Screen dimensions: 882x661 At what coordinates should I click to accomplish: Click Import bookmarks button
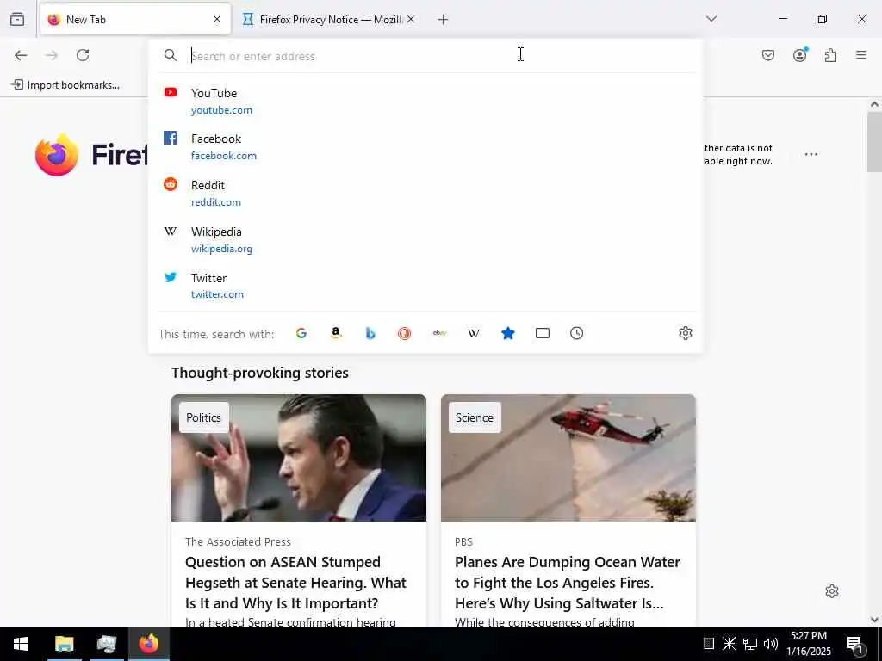(x=65, y=85)
